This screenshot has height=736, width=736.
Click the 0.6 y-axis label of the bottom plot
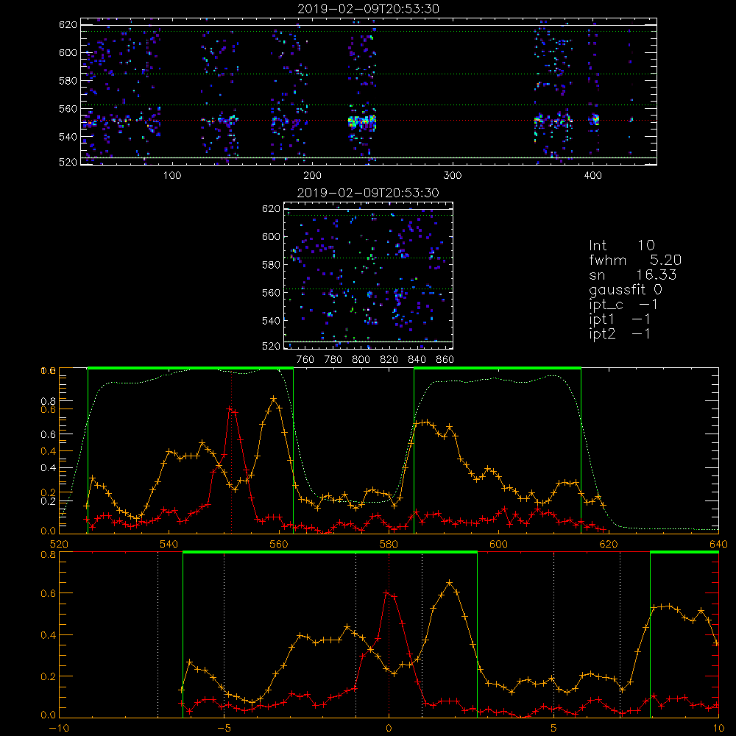pos(49,594)
